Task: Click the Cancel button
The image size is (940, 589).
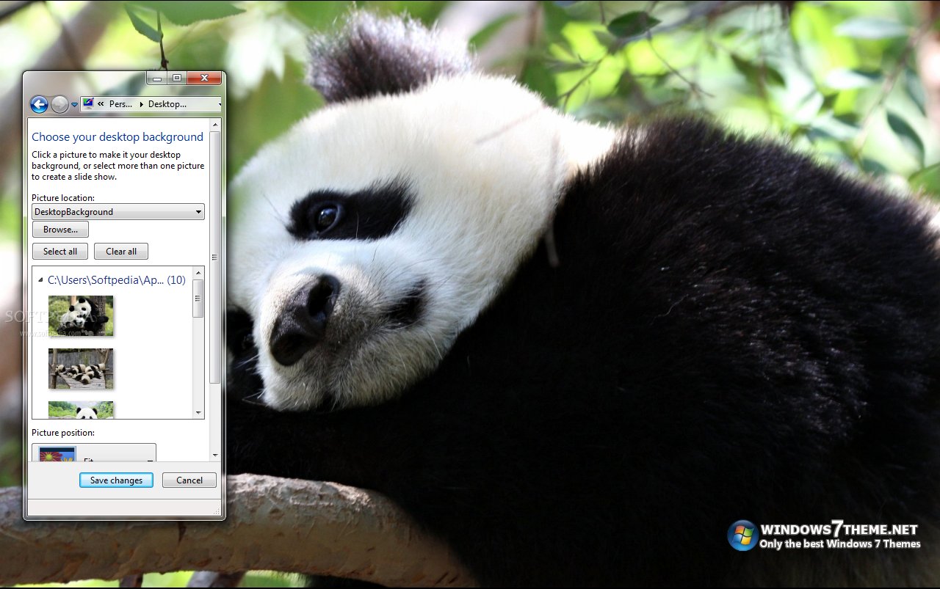Action: [189, 480]
